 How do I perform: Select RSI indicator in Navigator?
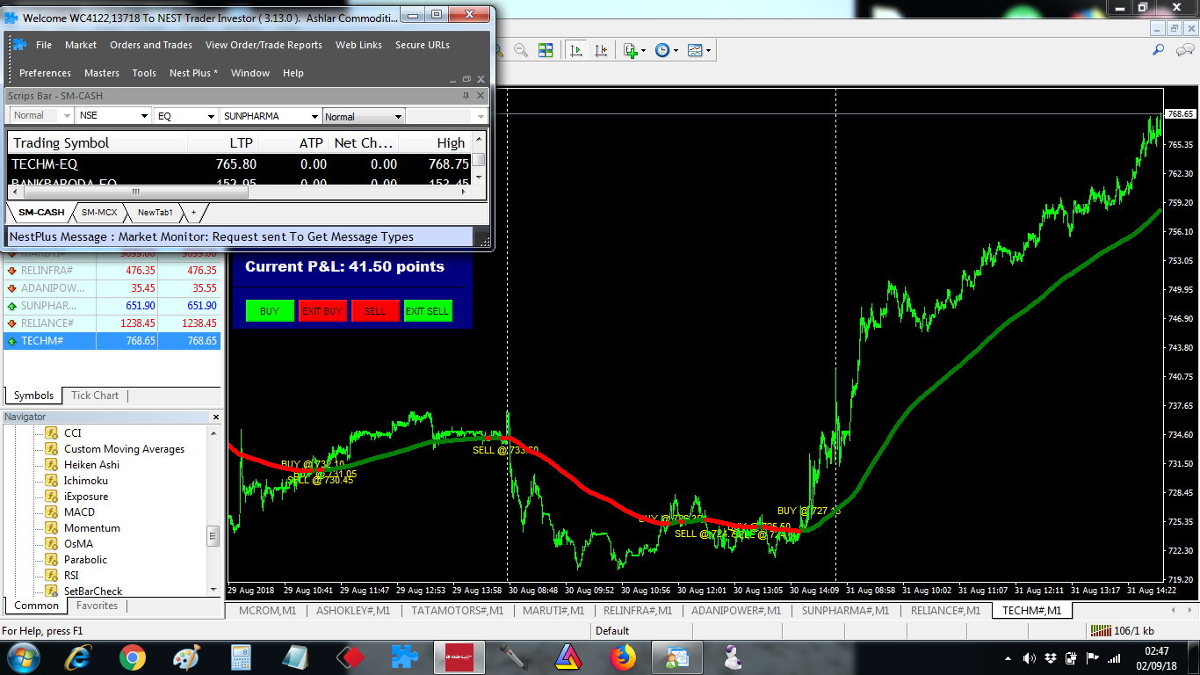click(x=71, y=576)
